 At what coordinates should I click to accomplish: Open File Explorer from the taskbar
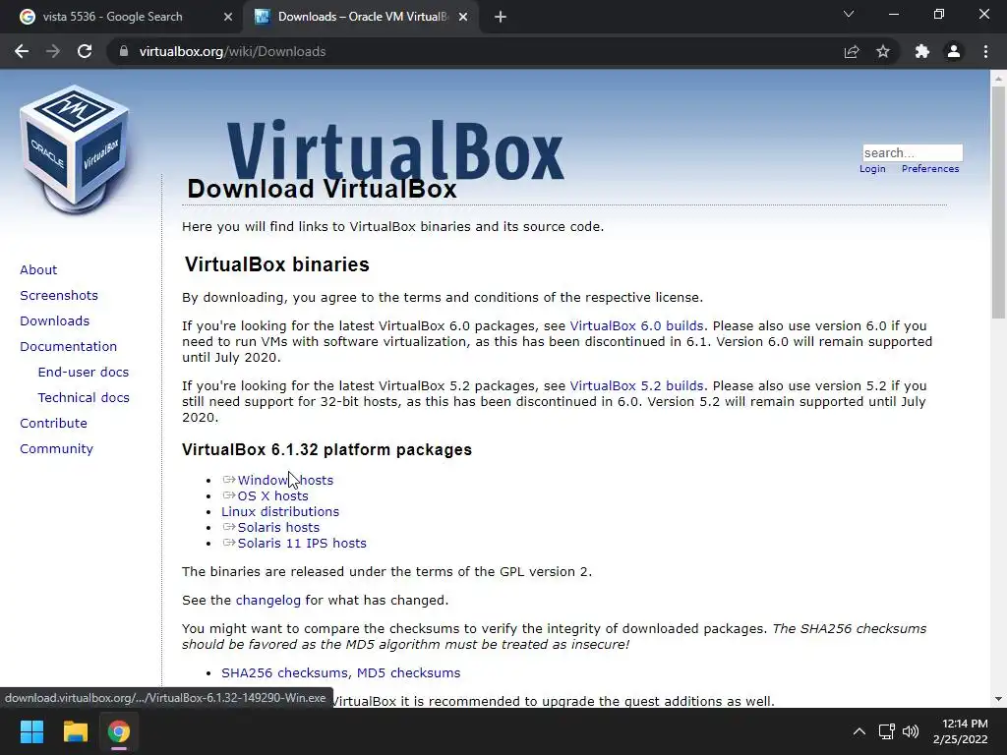75,731
